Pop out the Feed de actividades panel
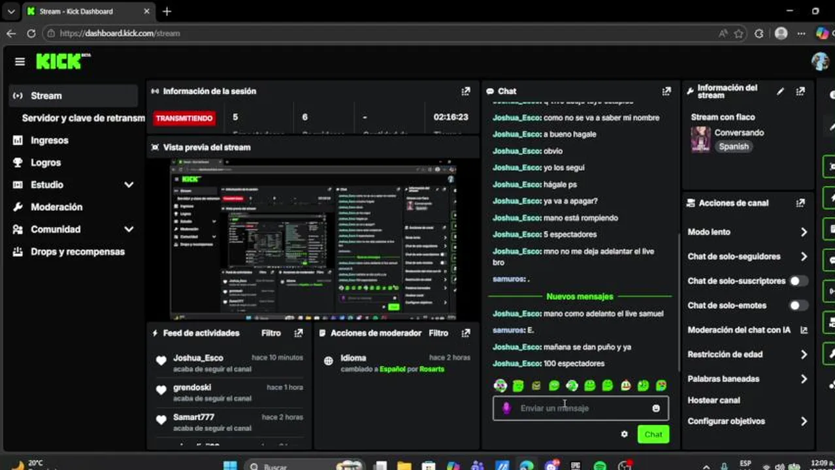Screen dimensions: 835x470 (x=299, y=333)
